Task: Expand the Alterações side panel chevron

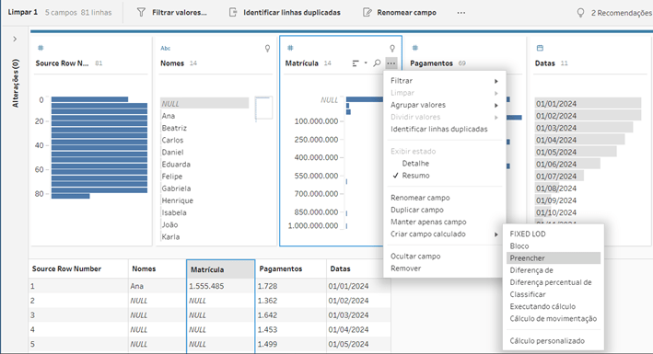Action: point(15,40)
